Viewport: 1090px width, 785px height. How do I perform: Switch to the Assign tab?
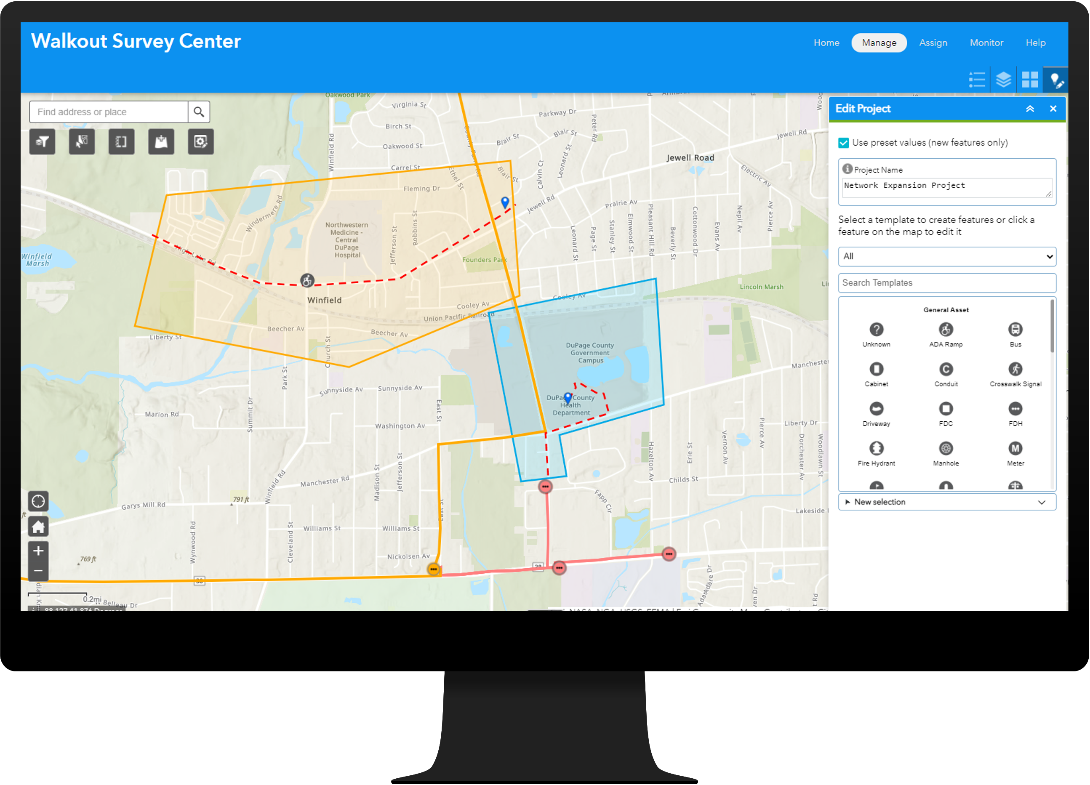[933, 43]
